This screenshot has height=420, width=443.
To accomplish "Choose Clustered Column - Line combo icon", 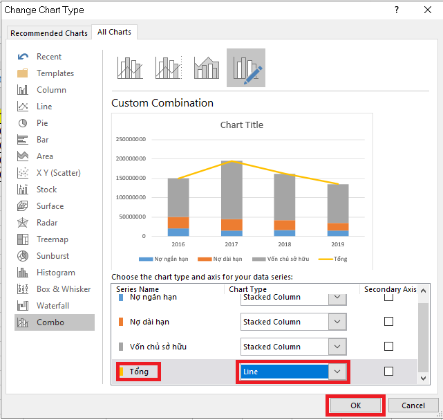I will coord(129,68).
